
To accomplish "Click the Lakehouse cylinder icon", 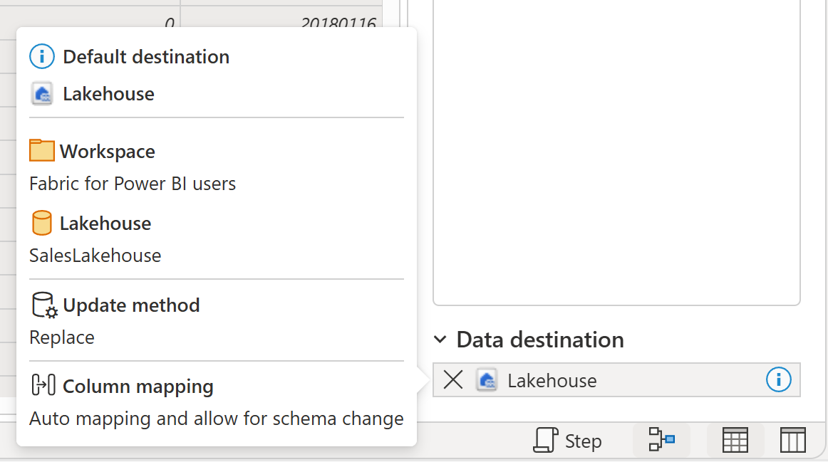I will (x=41, y=222).
